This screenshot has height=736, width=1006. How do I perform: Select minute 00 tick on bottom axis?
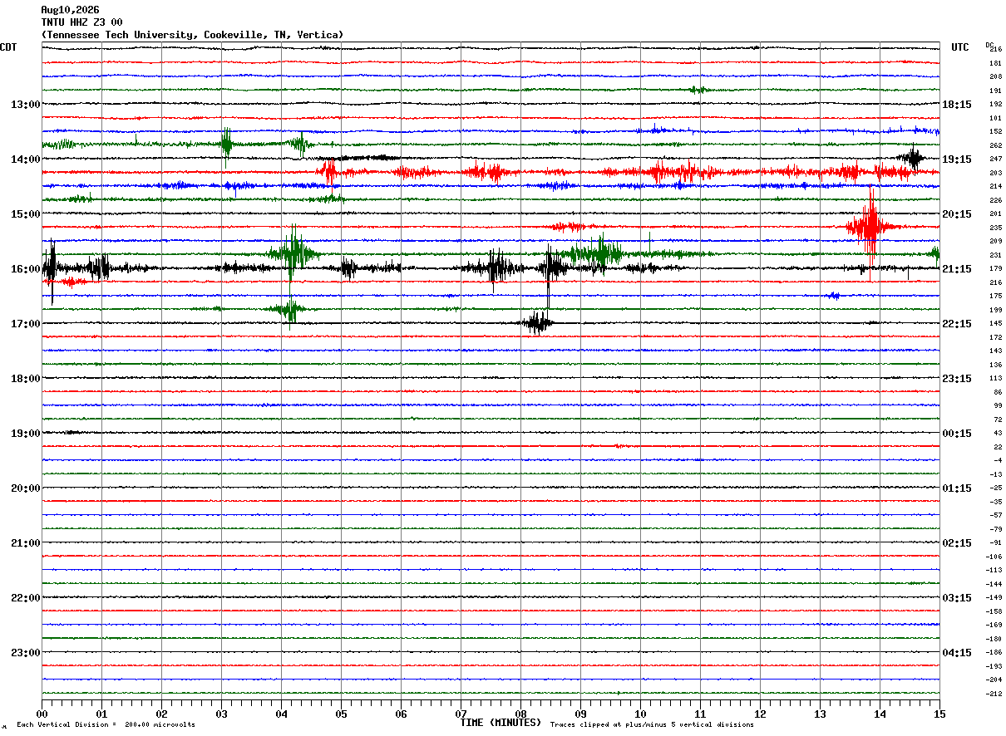coord(42,714)
